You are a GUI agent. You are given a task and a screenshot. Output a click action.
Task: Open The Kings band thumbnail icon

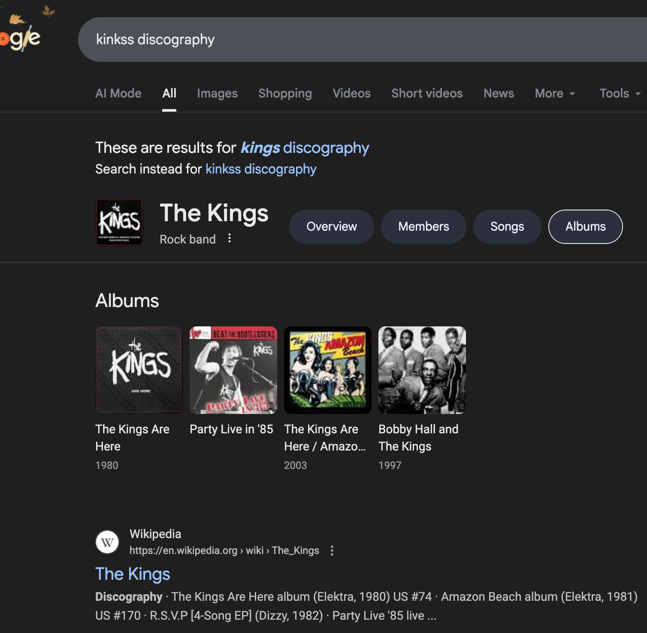click(x=119, y=222)
